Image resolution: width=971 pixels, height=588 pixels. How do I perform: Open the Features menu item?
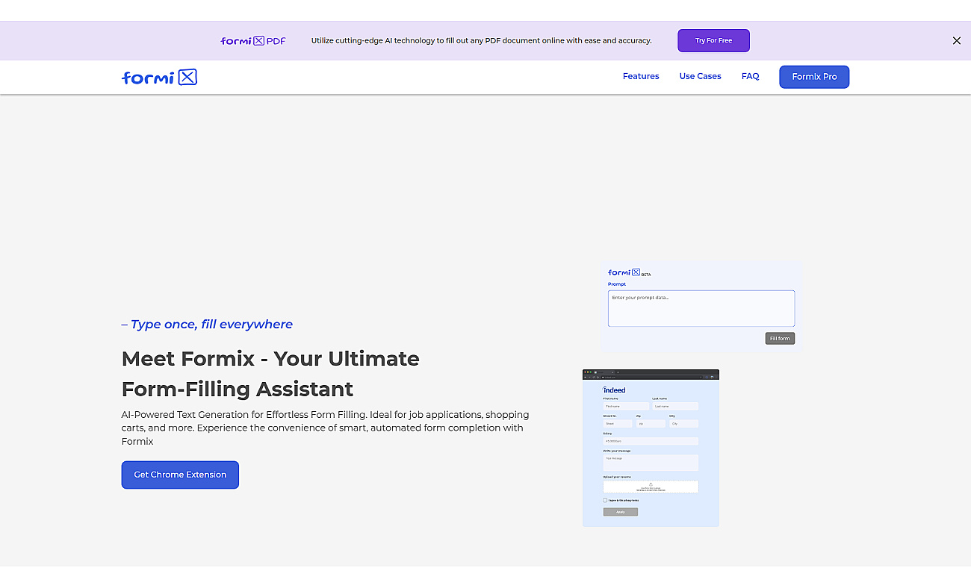pos(641,76)
